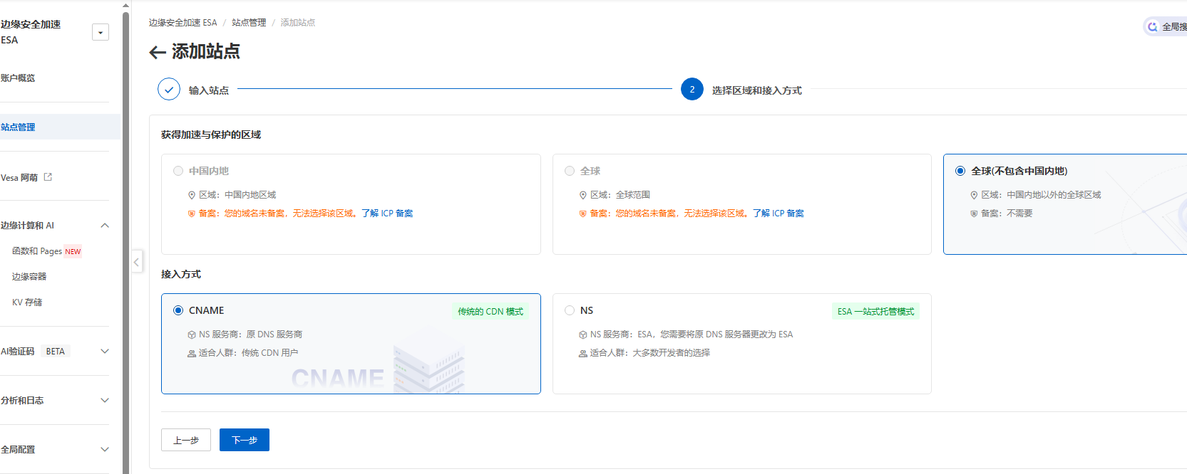Click the sidebar vertical scrollbar
Viewport: 1187px width, 474px height.
[x=126, y=242]
